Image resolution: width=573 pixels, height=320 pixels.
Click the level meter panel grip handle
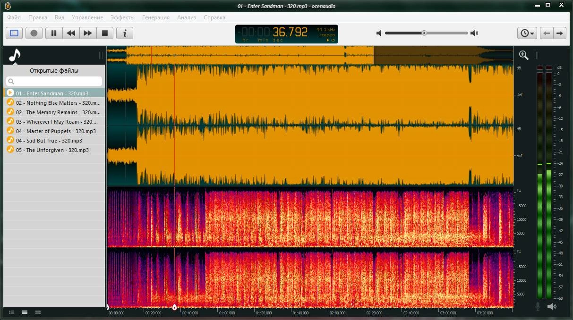536,55
